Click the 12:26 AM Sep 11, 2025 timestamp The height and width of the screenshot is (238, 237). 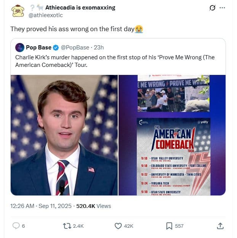pyautogui.click(x=41, y=206)
